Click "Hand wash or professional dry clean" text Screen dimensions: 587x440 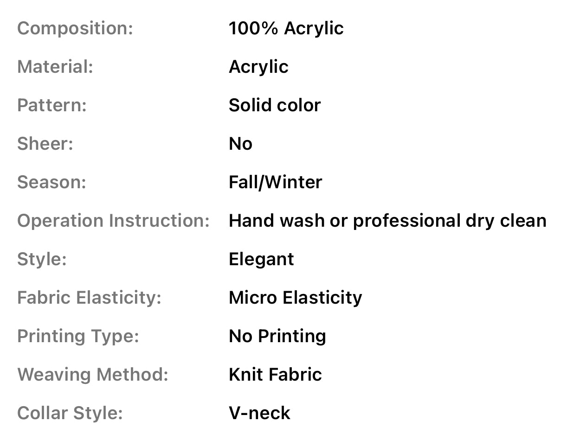(x=387, y=221)
